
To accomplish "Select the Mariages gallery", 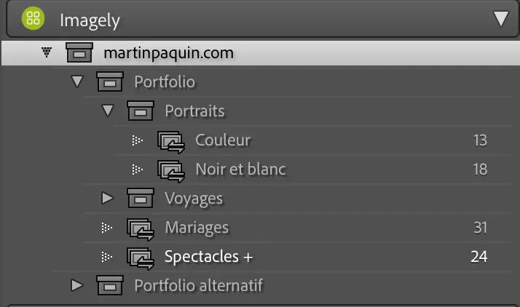I will click(x=197, y=228).
